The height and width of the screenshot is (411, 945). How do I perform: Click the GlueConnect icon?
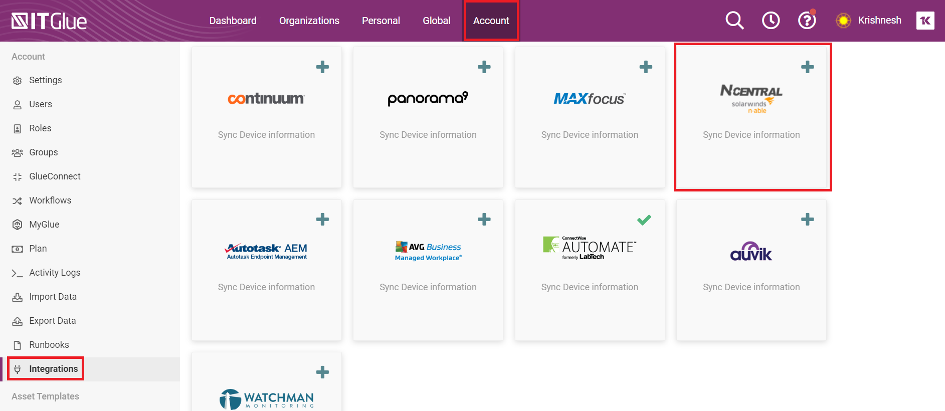[17, 177]
